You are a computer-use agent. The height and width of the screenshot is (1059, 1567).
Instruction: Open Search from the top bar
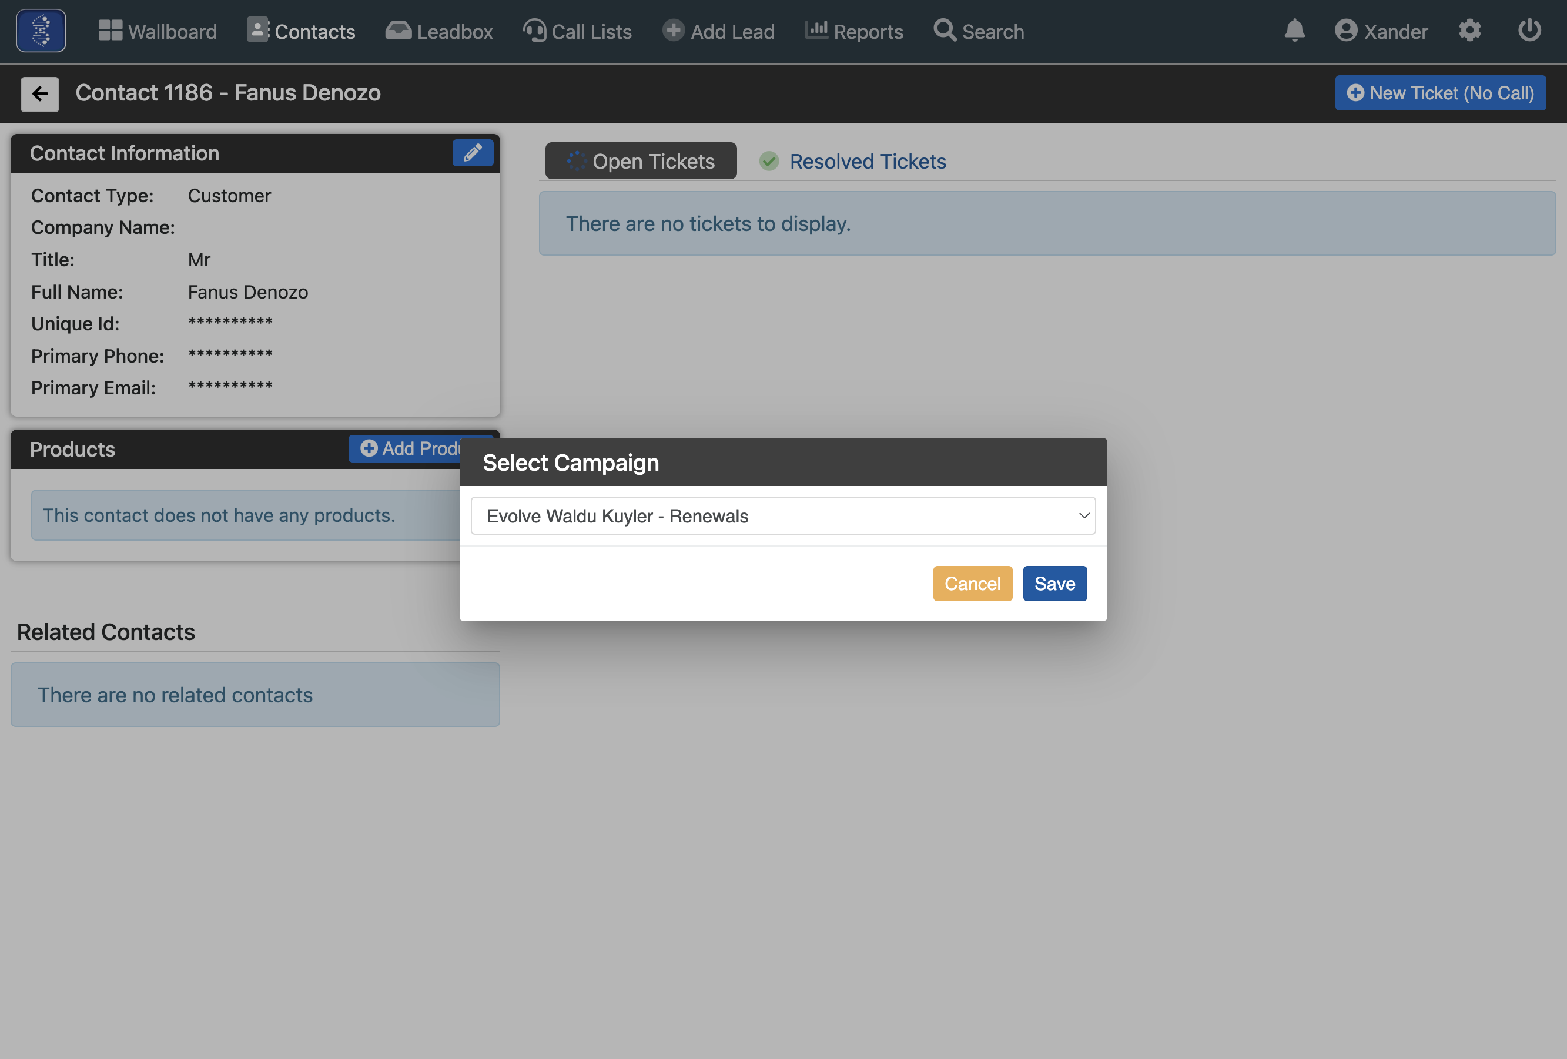(x=979, y=31)
